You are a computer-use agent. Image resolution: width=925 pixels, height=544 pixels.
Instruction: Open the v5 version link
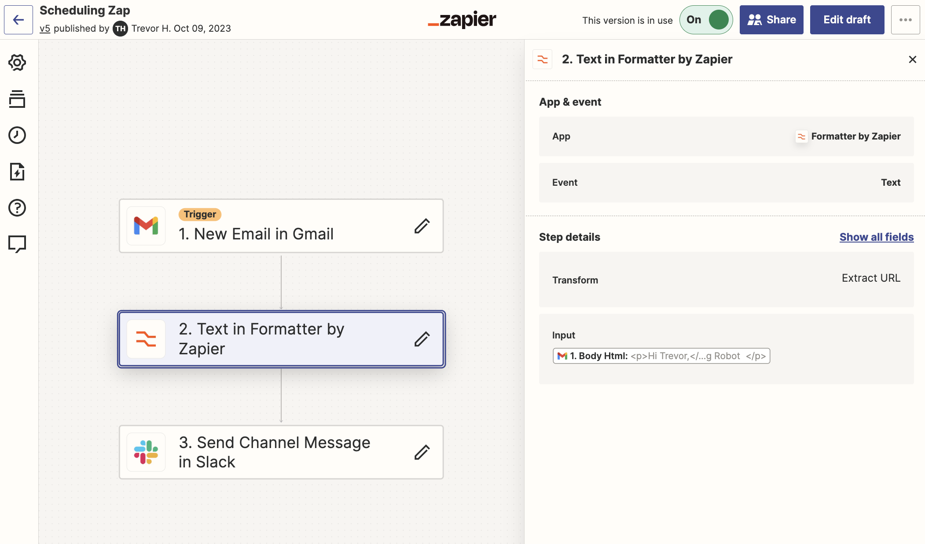click(45, 29)
